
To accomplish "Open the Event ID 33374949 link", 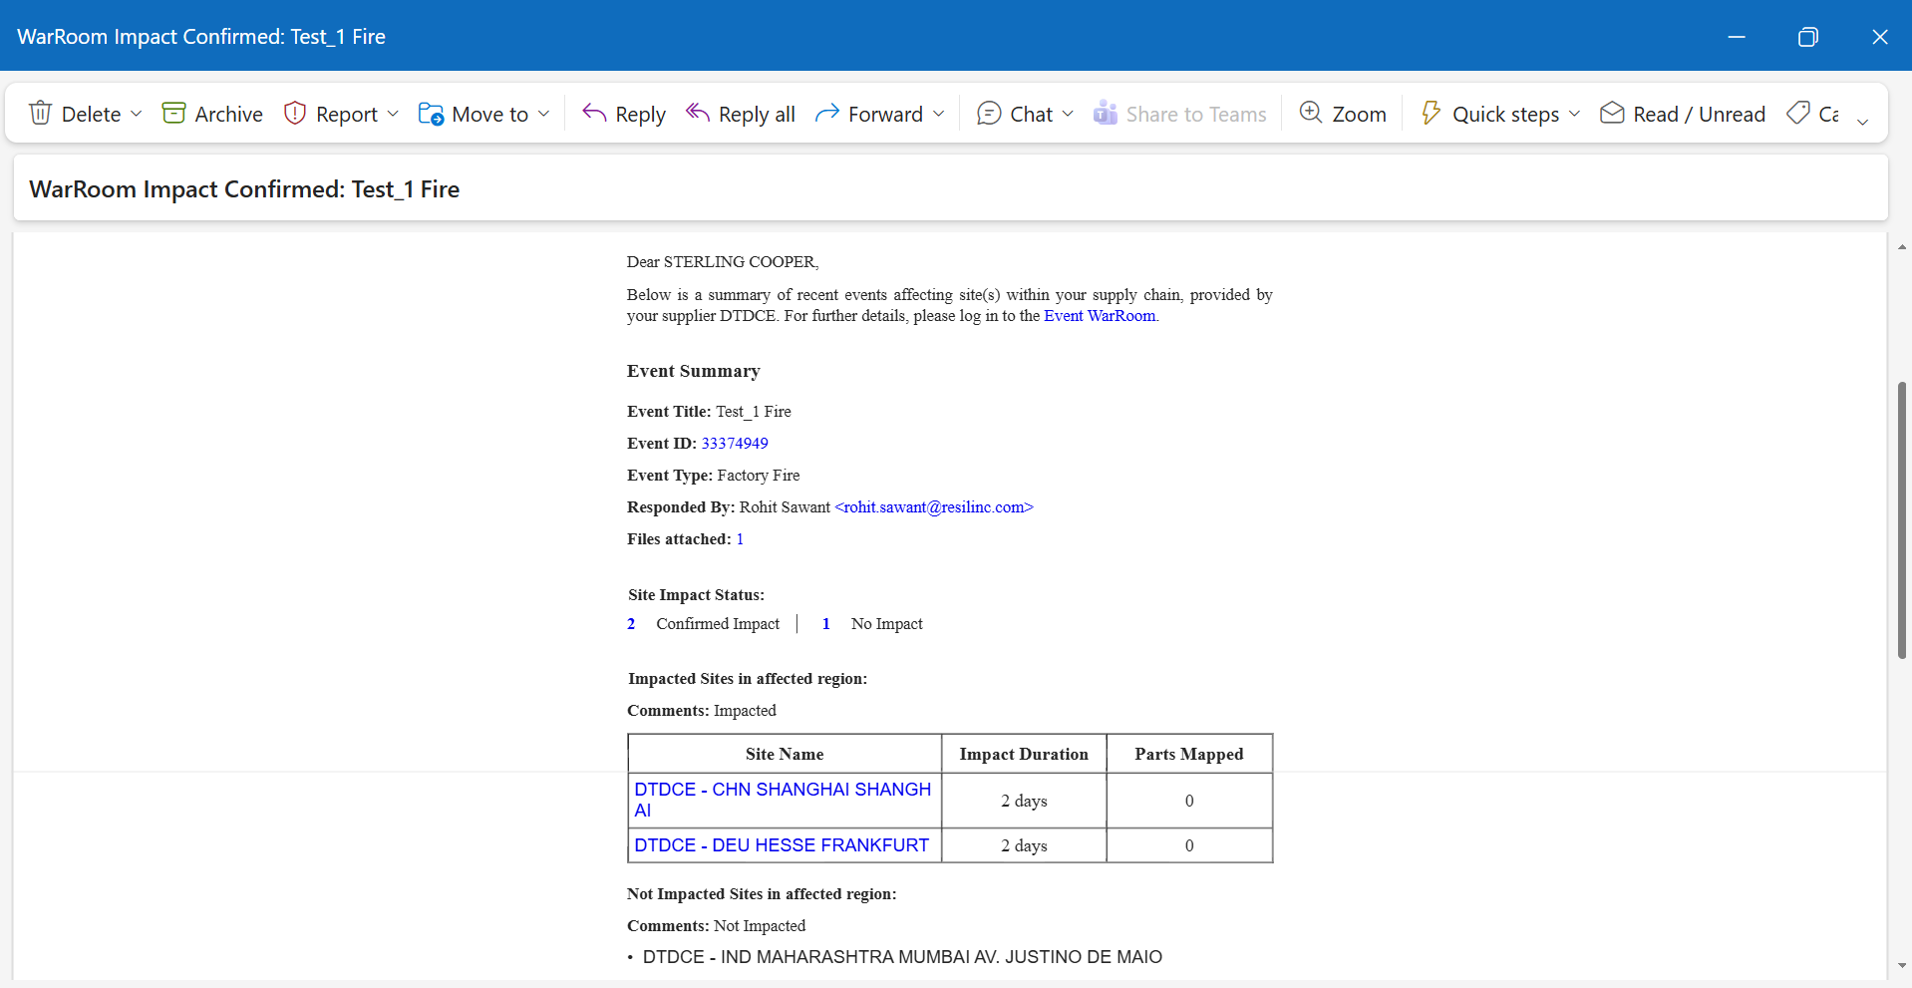I will click(x=735, y=444).
